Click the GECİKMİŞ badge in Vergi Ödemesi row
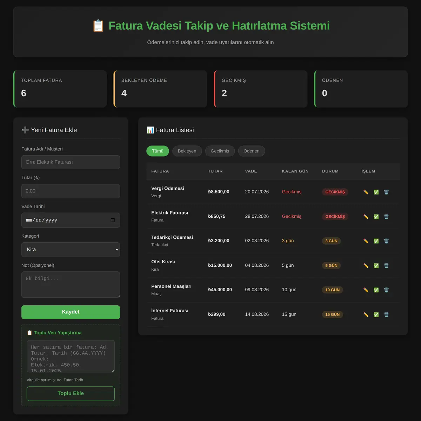The image size is (421, 421). pos(335,192)
